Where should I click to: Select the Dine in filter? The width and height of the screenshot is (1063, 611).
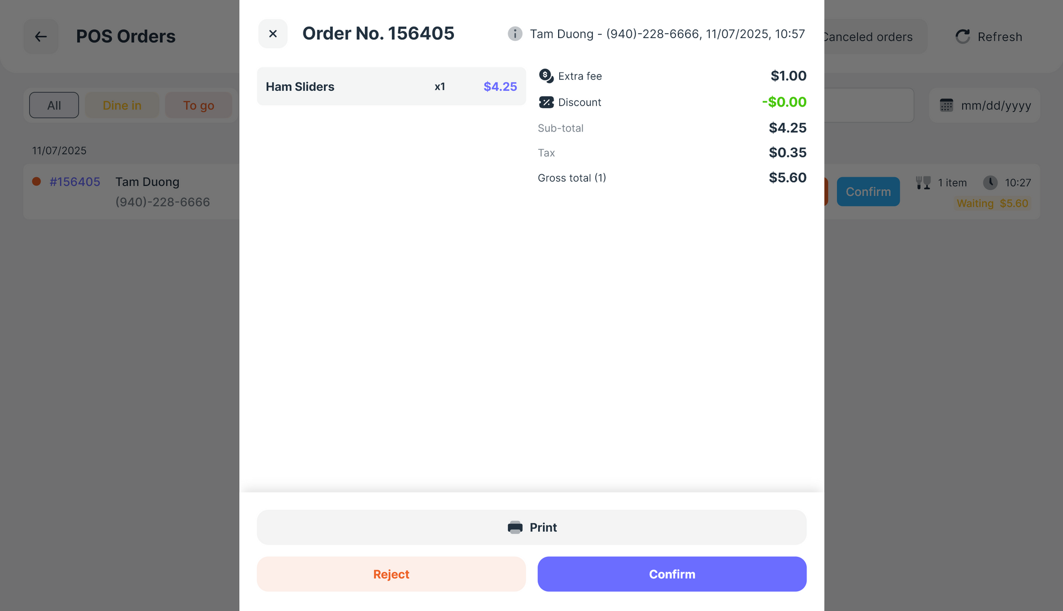click(122, 105)
